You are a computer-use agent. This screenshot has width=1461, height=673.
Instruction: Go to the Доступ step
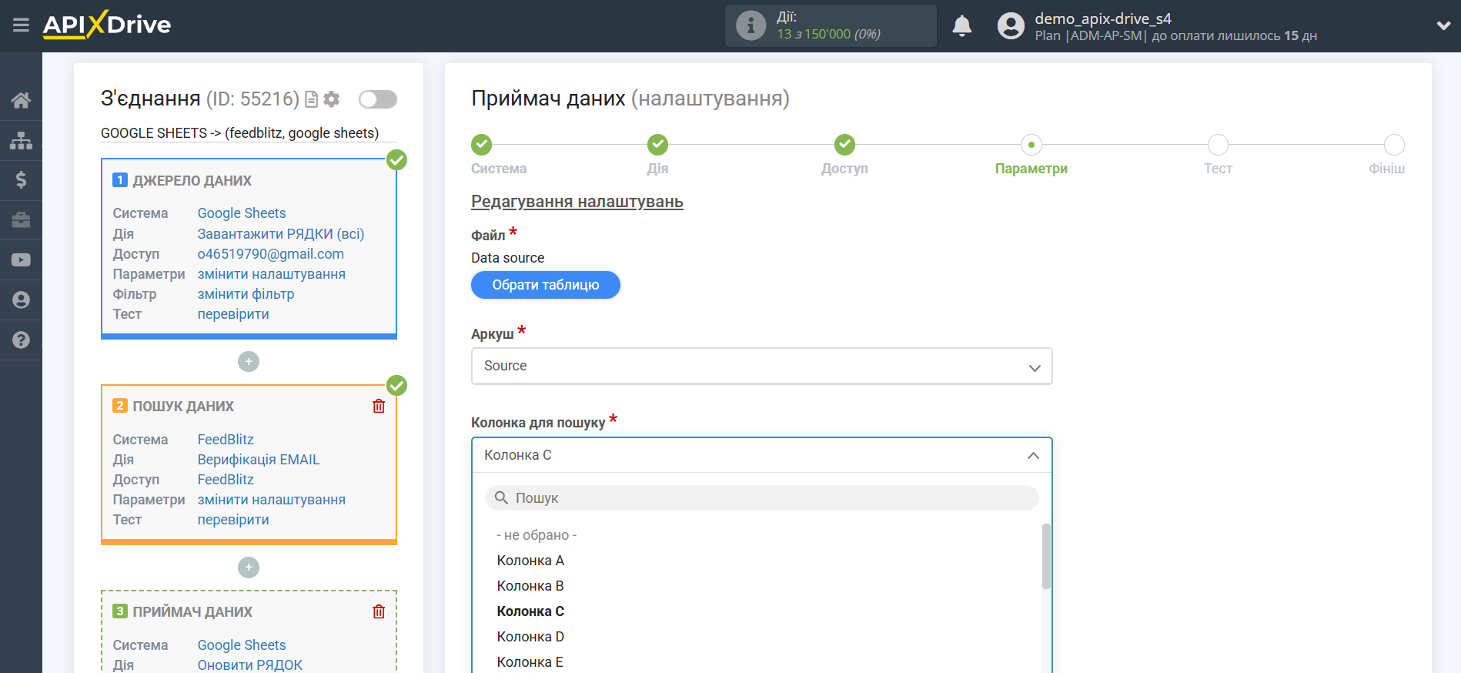point(844,144)
